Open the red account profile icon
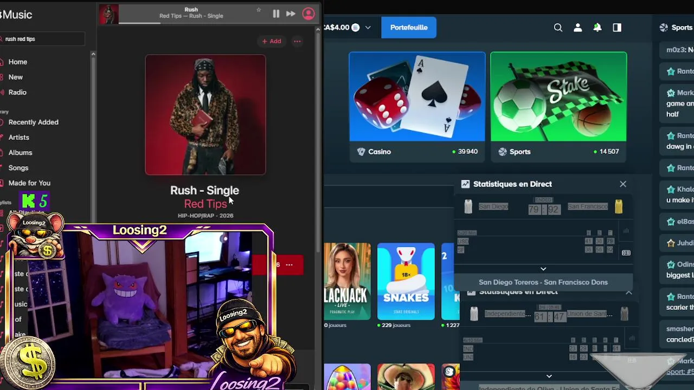 309,14
